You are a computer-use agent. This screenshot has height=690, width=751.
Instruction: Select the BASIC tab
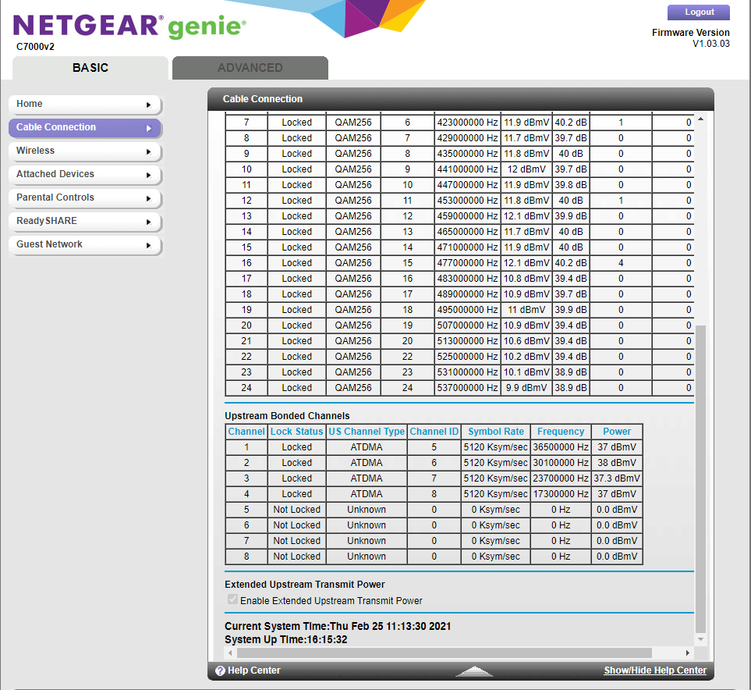tap(89, 68)
